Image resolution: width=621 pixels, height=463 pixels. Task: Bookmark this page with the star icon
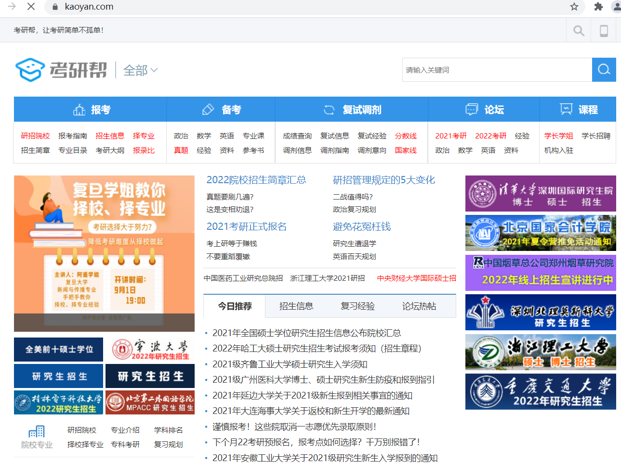[x=574, y=7]
